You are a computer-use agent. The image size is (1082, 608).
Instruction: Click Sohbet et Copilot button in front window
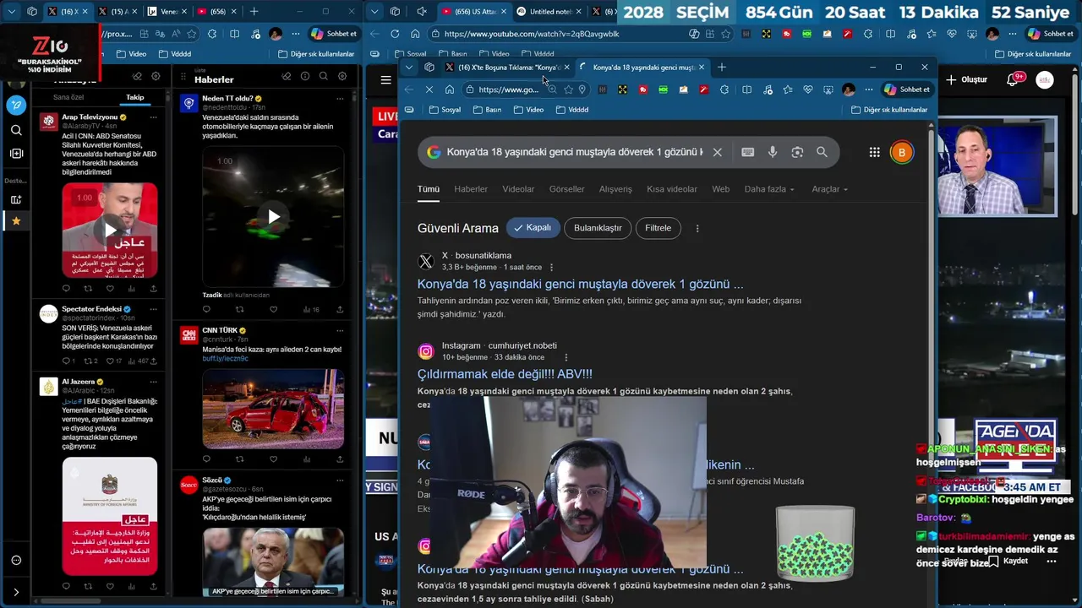[x=907, y=90]
